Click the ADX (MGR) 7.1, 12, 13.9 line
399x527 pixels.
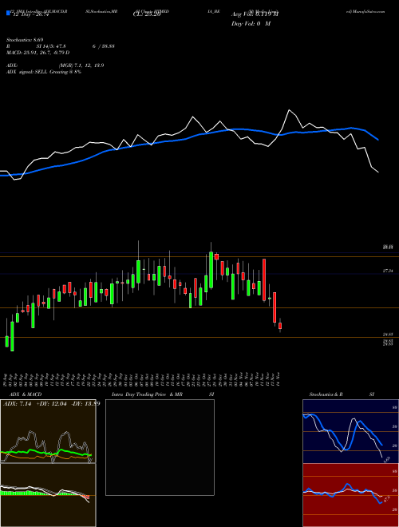click(x=55, y=65)
